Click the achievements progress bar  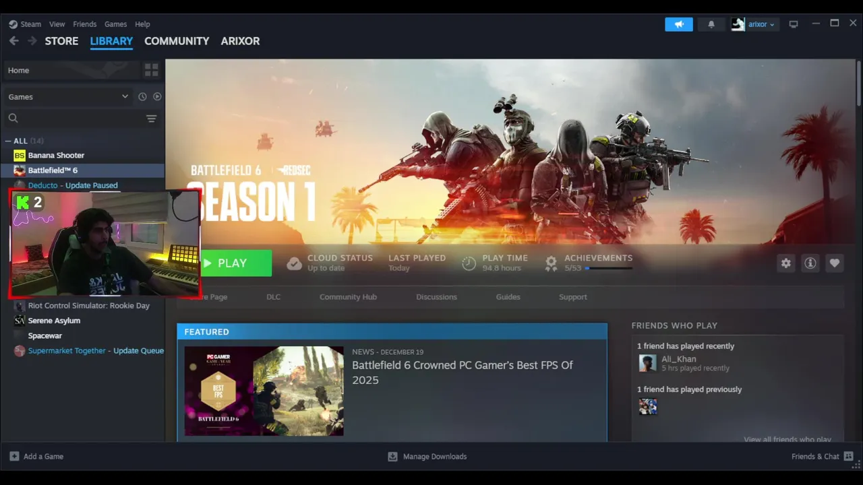click(x=608, y=268)
